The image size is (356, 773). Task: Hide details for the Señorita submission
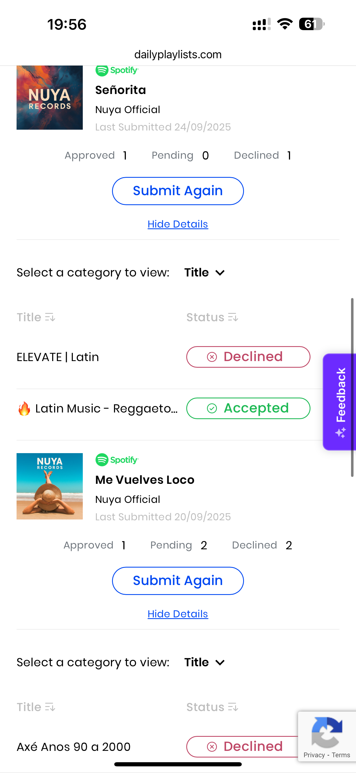click(x=178, y=224)
